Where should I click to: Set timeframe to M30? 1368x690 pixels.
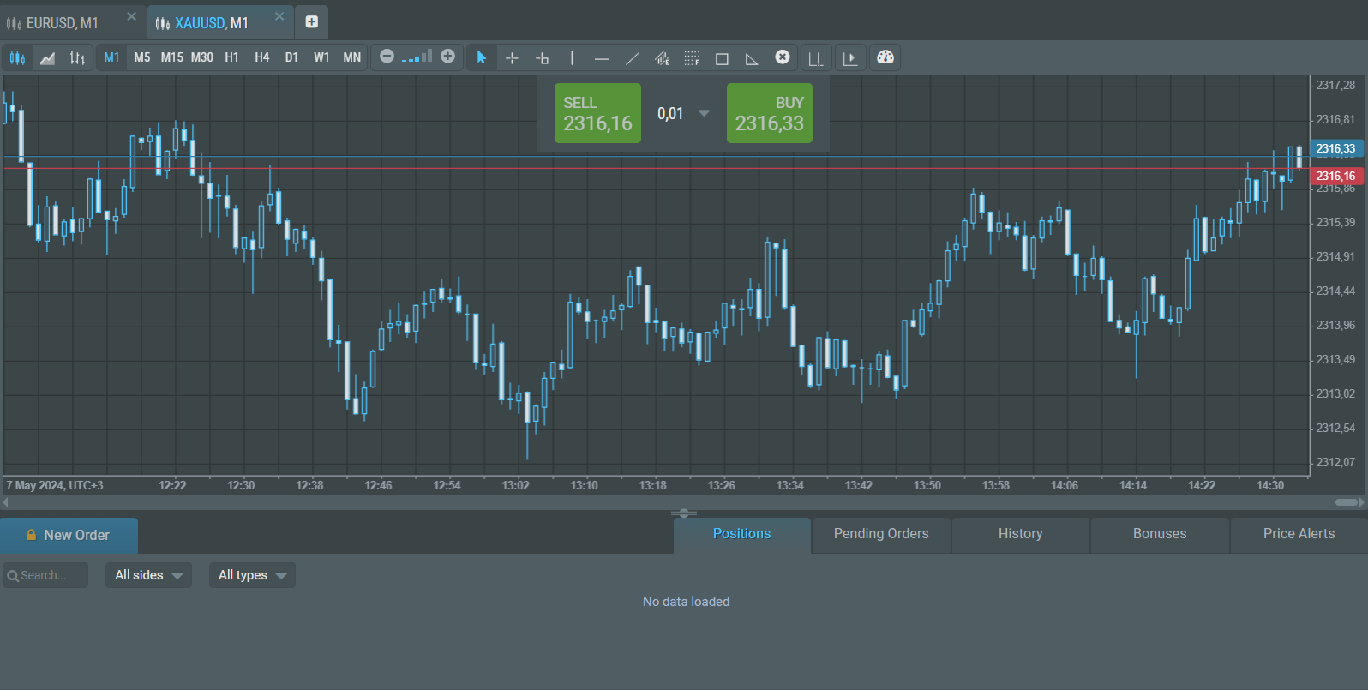tap(202, 57)
